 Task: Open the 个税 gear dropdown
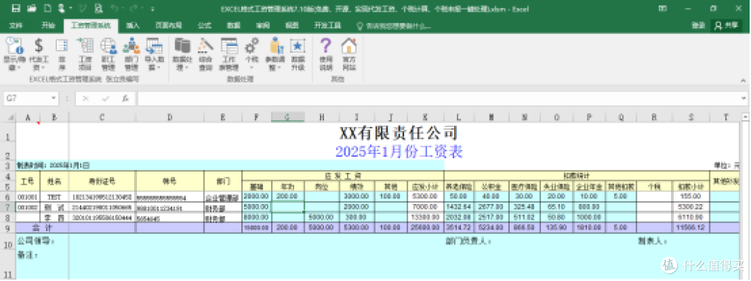[x=252, y=55]
